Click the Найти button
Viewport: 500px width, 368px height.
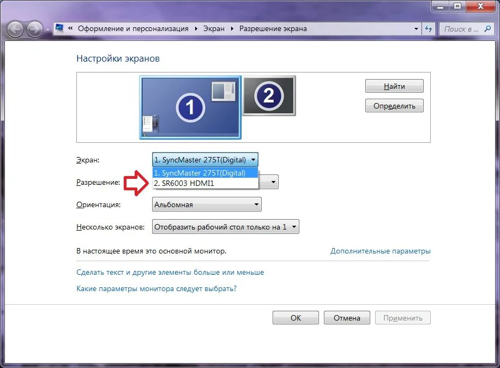click(x=394, y=86)
